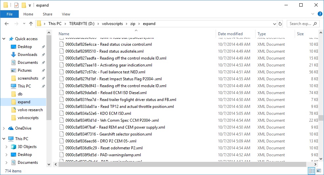Go up one folder level

point(31,24)
